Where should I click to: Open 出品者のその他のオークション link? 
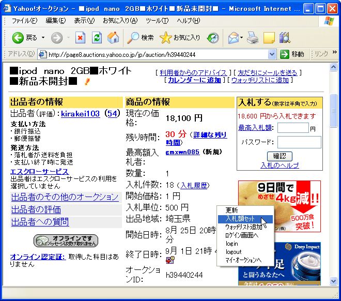pos(65,197)
